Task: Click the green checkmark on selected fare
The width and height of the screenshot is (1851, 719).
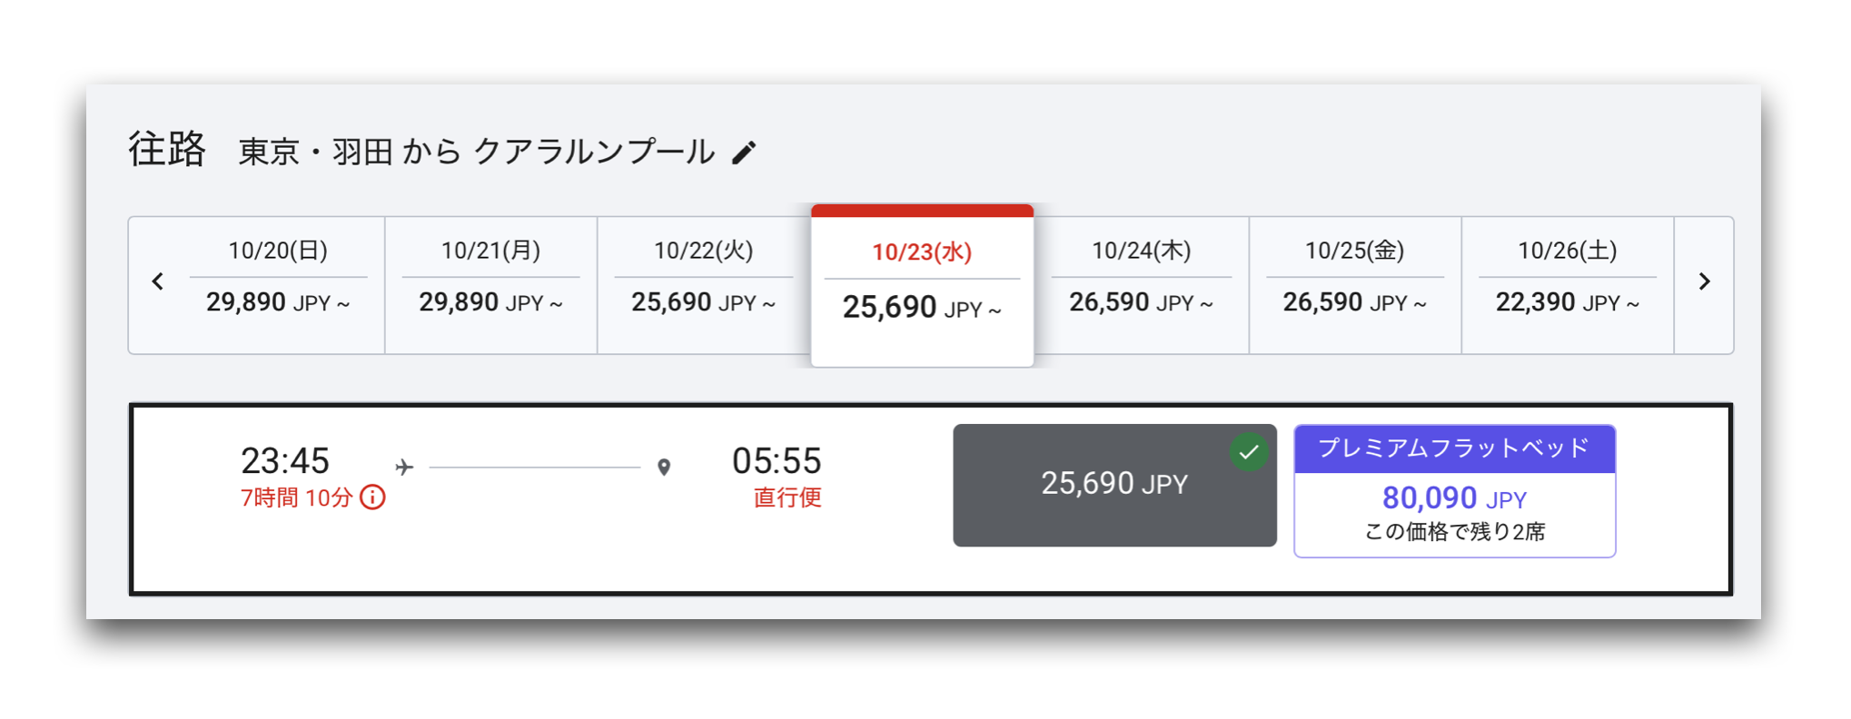Action: 1249,451
